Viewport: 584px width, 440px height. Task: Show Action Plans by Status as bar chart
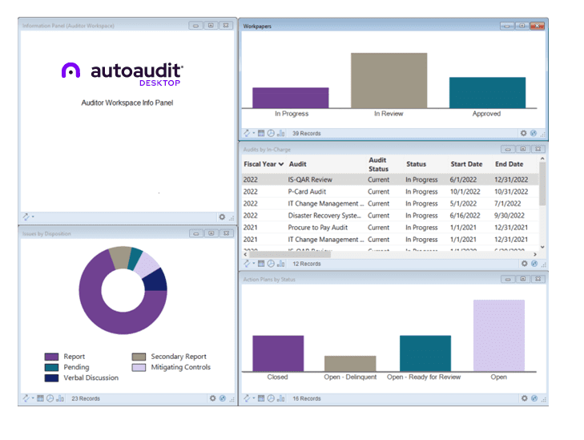pyautogui.click(x=281, y=398)
